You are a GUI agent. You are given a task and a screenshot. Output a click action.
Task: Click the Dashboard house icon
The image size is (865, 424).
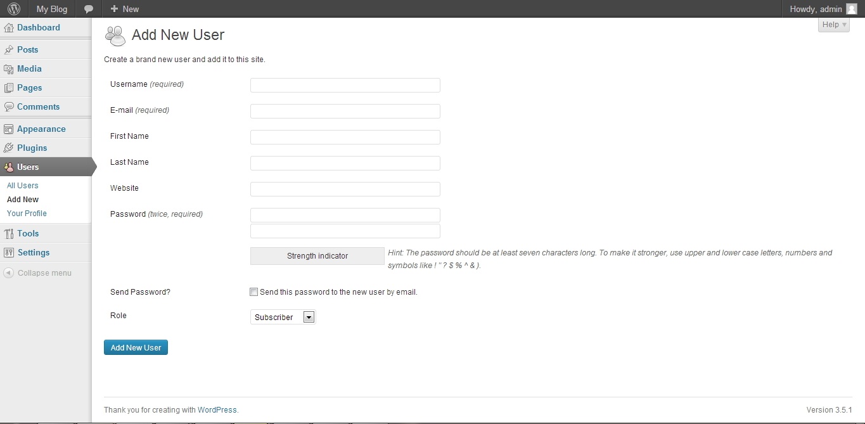[9, 28]
